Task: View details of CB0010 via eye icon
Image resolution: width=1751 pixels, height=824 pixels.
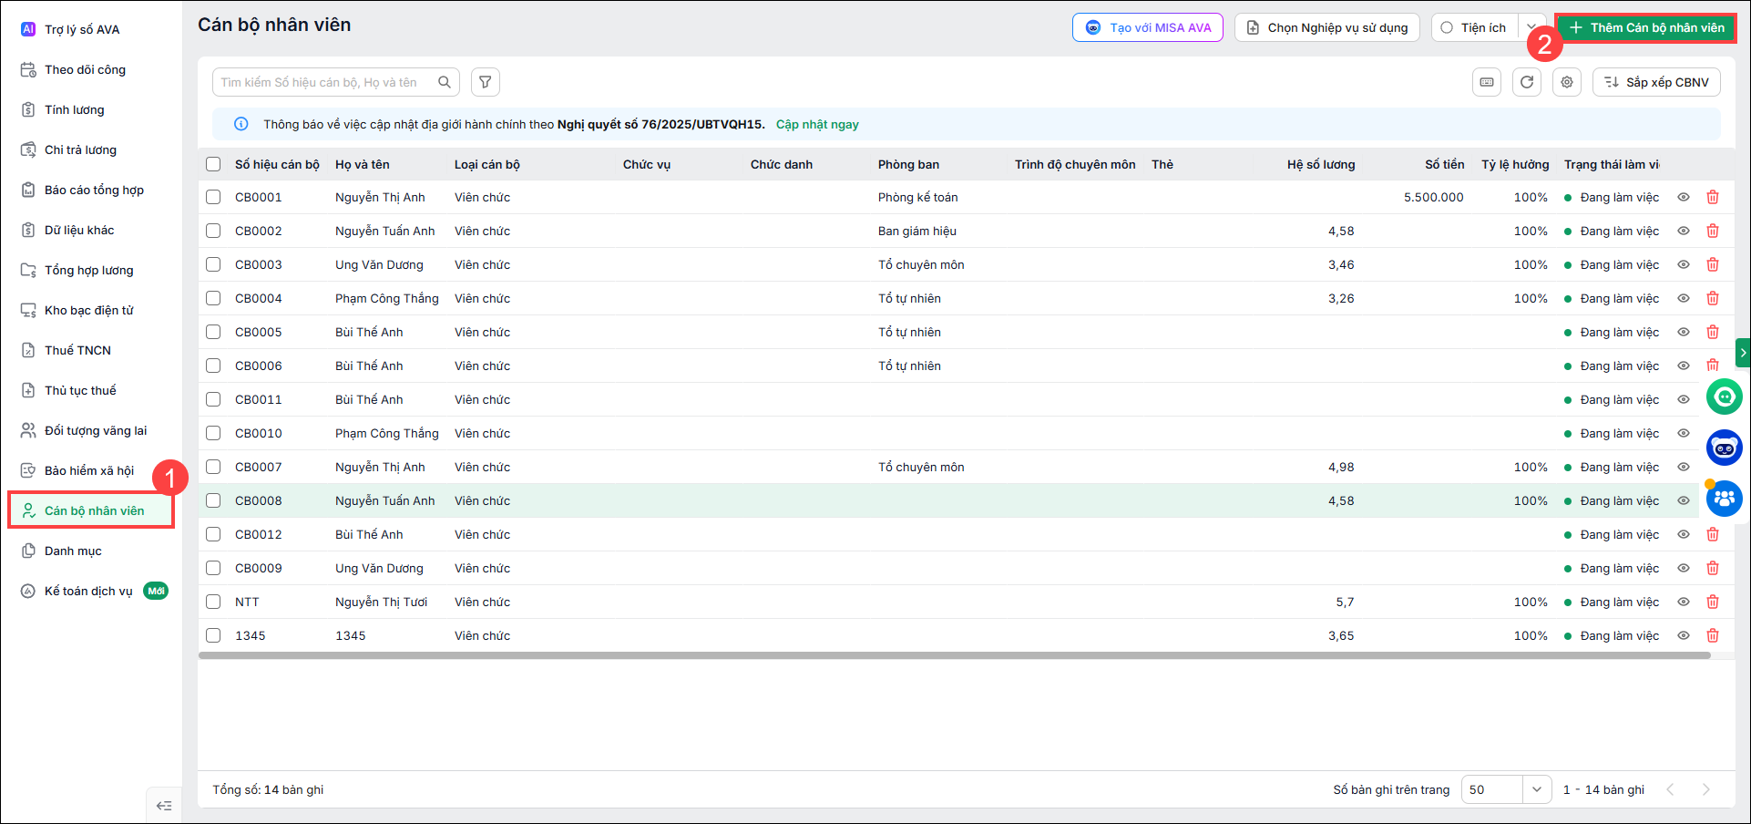Action: (x=1684, y=433)
